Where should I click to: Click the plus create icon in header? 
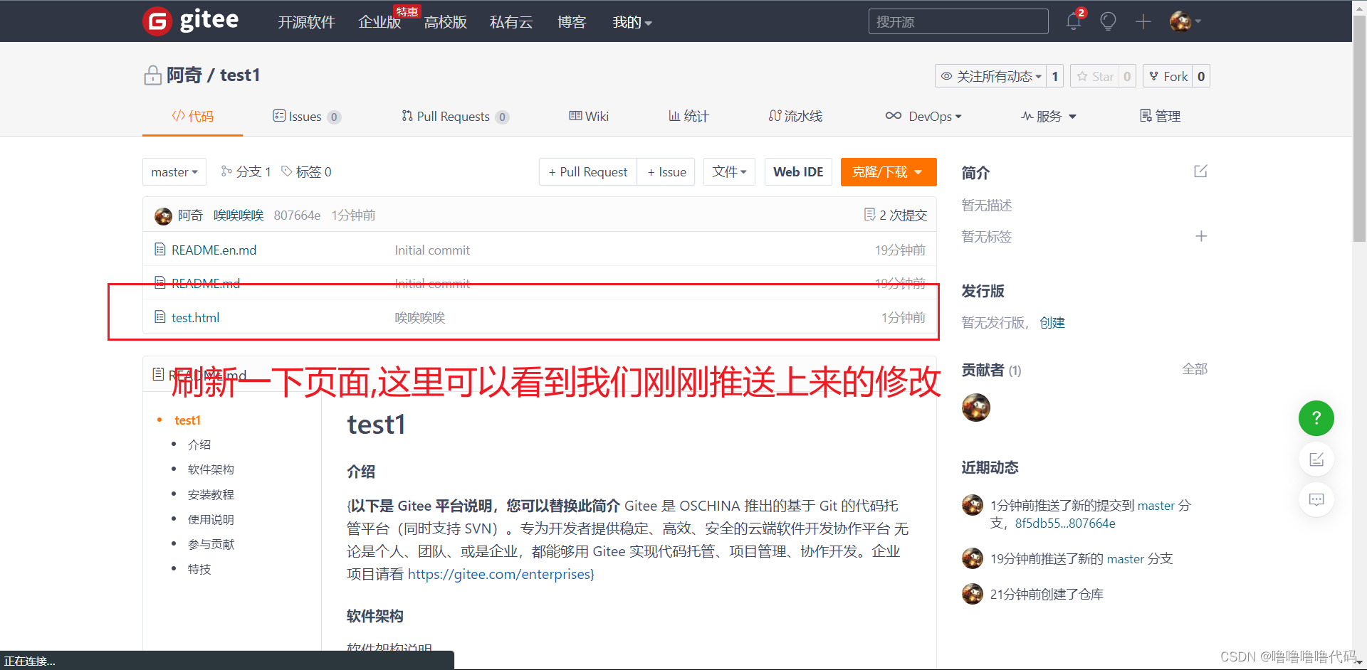click(x=1143, y=21)
